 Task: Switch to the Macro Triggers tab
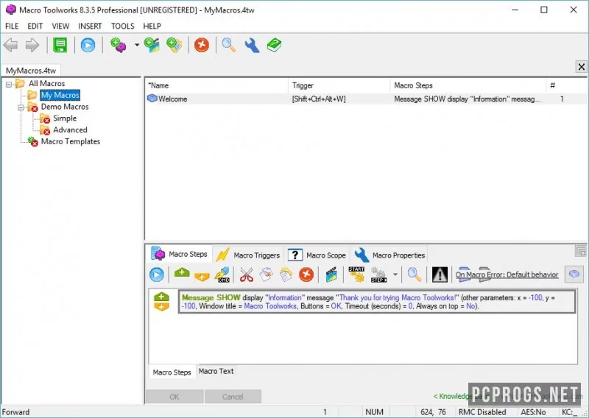[x=248, y=255]
